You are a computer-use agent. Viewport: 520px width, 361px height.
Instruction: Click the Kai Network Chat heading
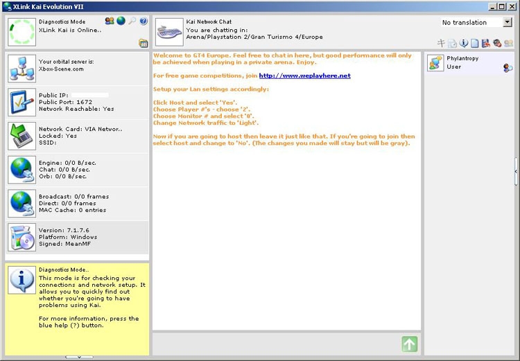click(x=209, y=21)
